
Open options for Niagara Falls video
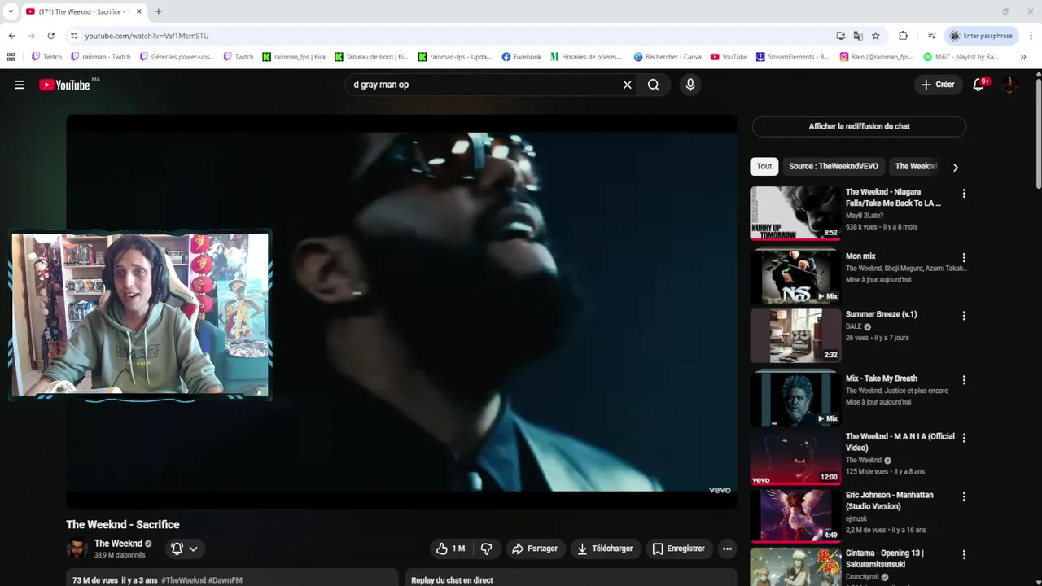964,194
